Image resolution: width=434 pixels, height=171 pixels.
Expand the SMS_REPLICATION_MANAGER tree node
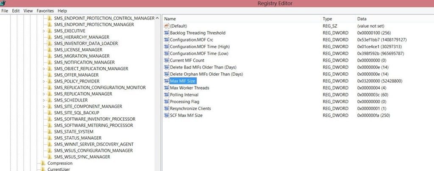pyautogui.click(x=44, y=94)
